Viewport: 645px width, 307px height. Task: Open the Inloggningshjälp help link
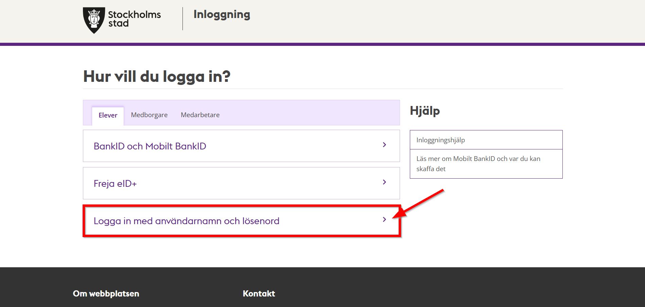click(x=440, y=140)
